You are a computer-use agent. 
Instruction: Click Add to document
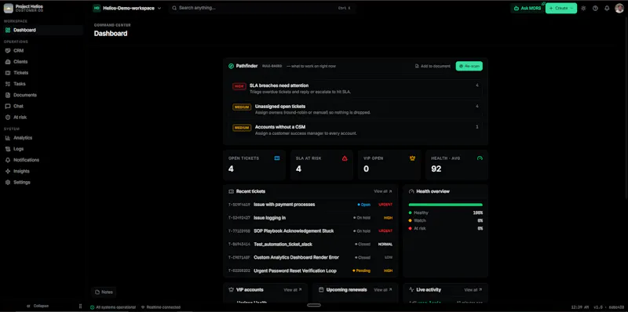433,66
